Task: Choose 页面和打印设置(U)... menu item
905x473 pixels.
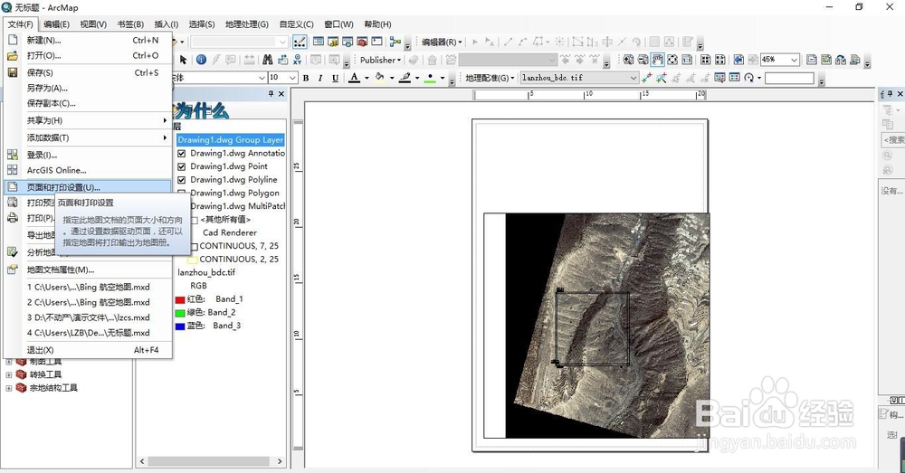Action: point(87,187)
